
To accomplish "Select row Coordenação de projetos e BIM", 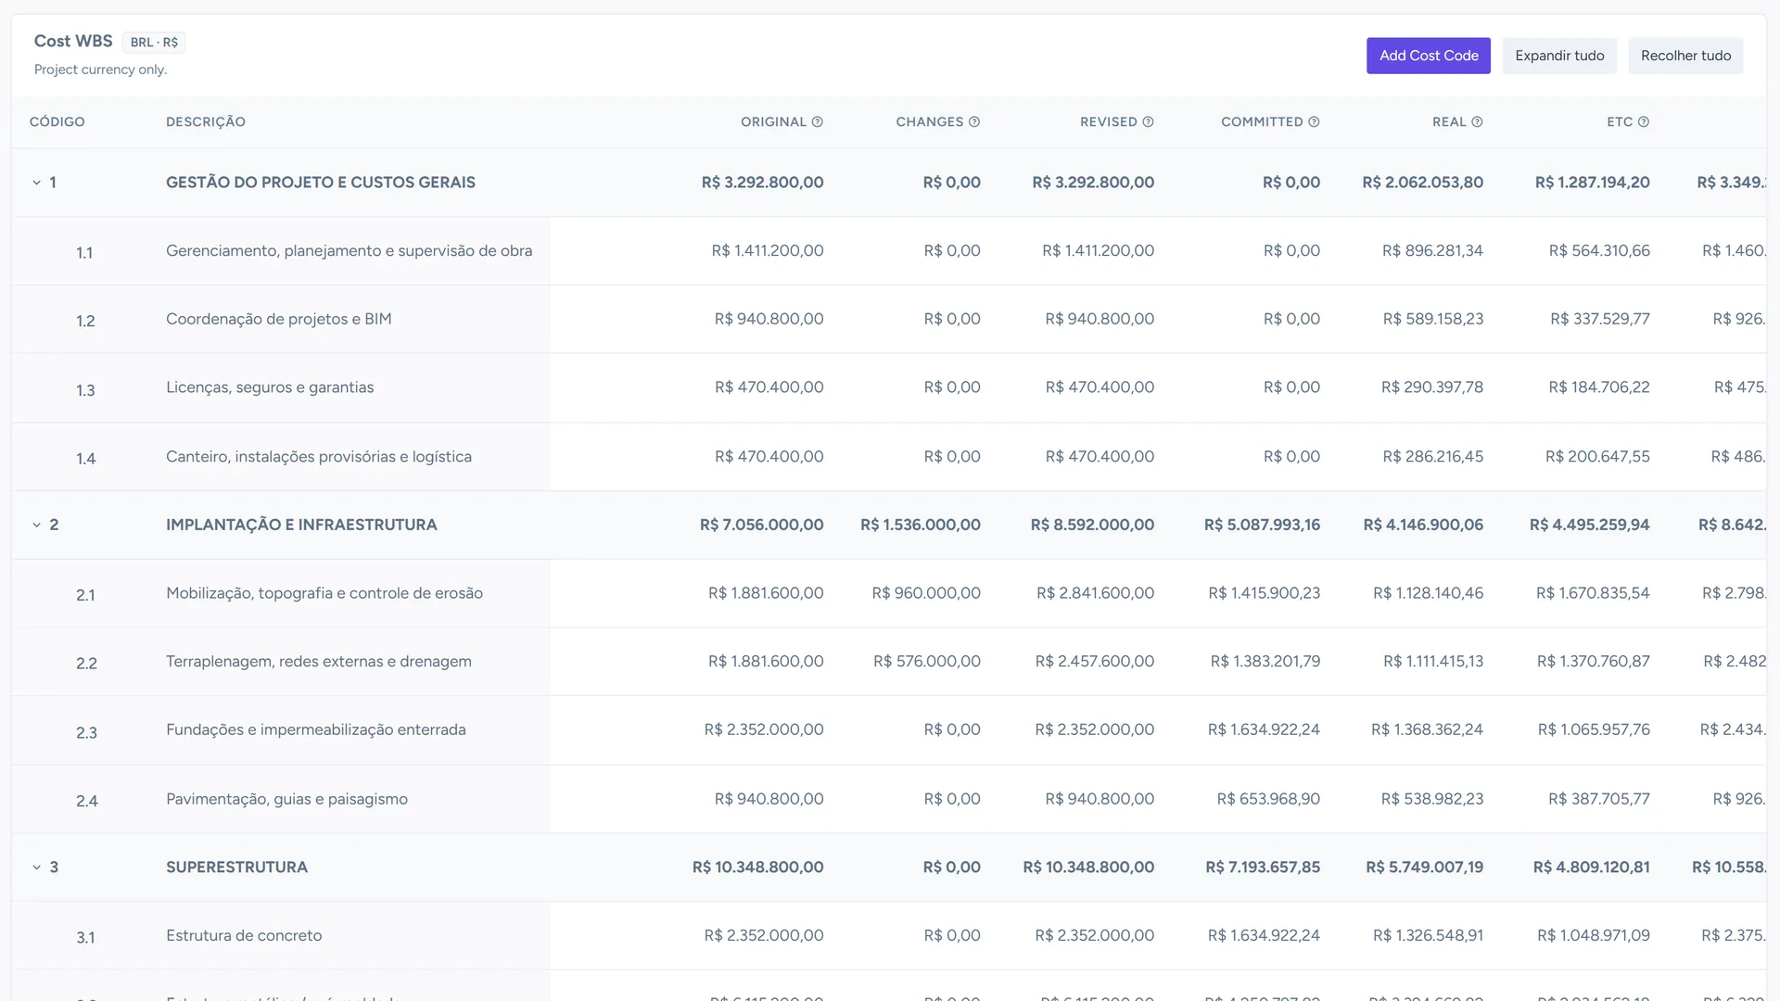I will [888, 320].
